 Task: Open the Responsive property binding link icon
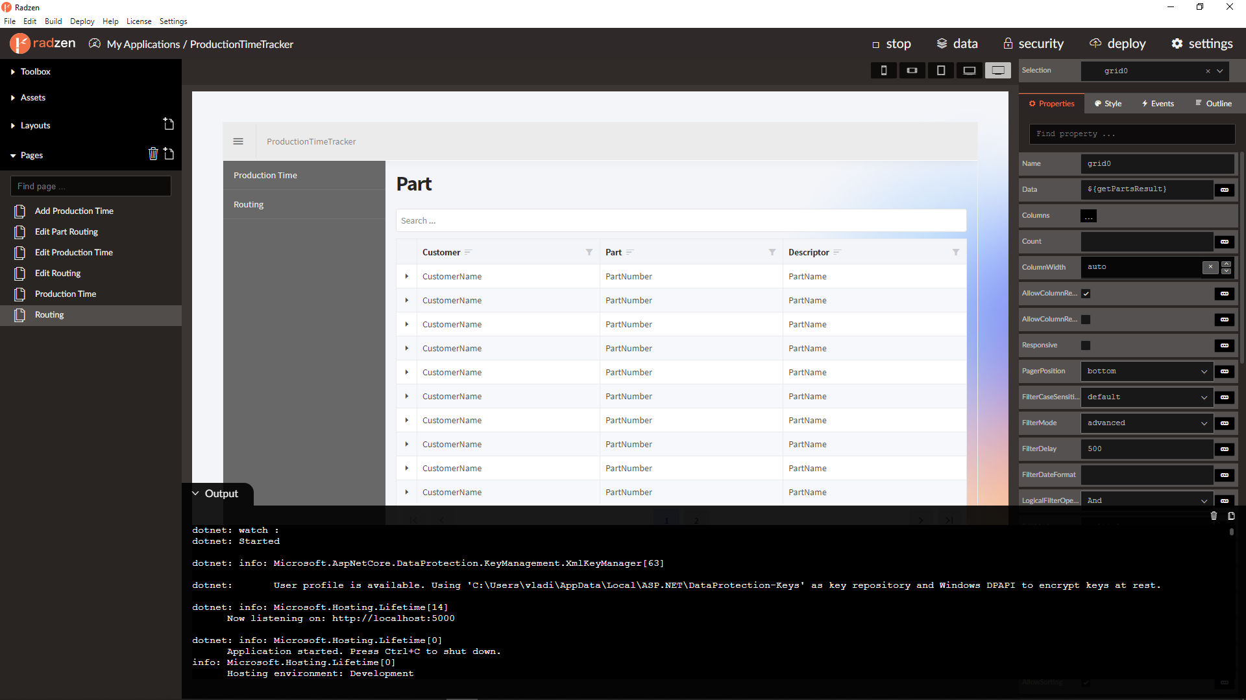1225,345
